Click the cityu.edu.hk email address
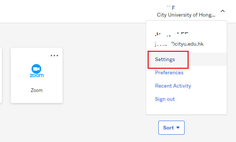 (x=179, y=44)
